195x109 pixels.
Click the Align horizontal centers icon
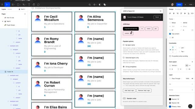(174, 13)
